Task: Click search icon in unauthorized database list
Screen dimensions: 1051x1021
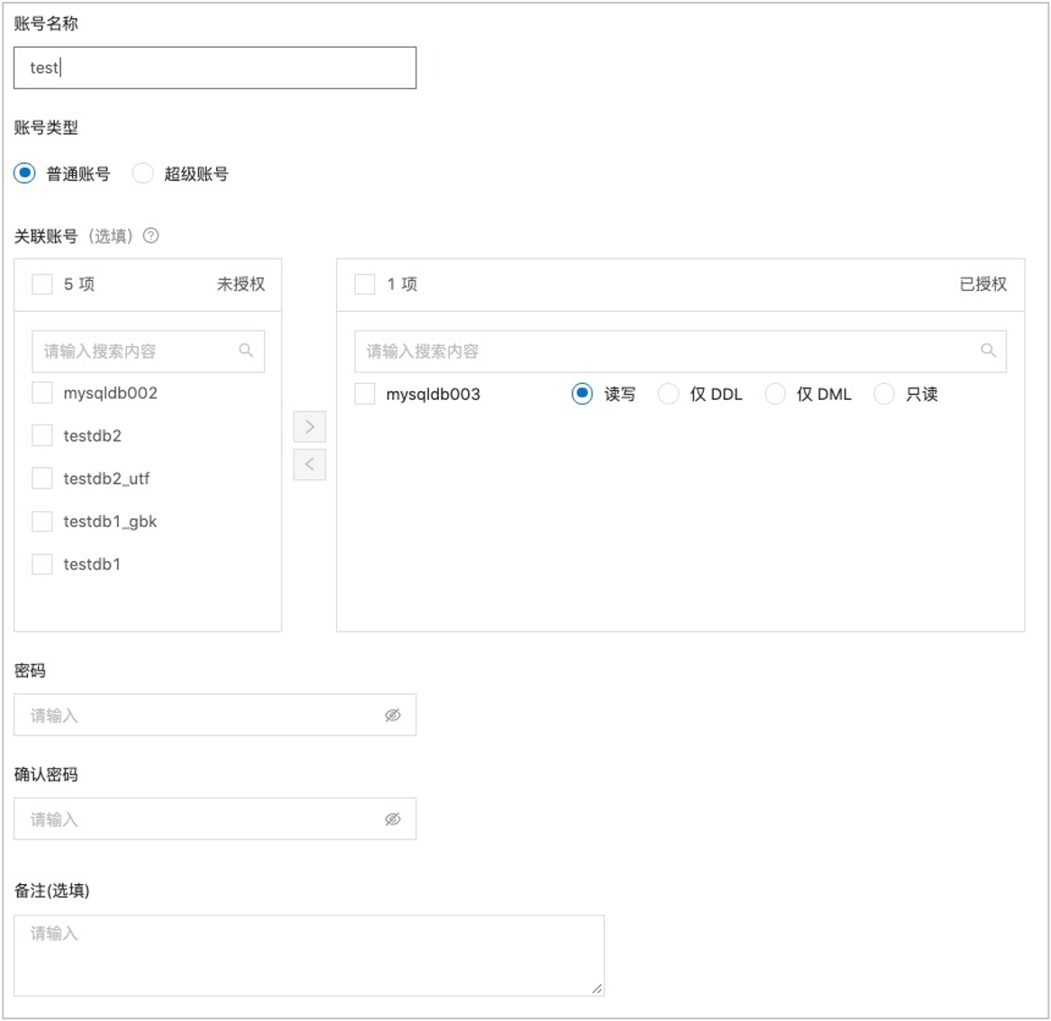Action: (246, 351)
